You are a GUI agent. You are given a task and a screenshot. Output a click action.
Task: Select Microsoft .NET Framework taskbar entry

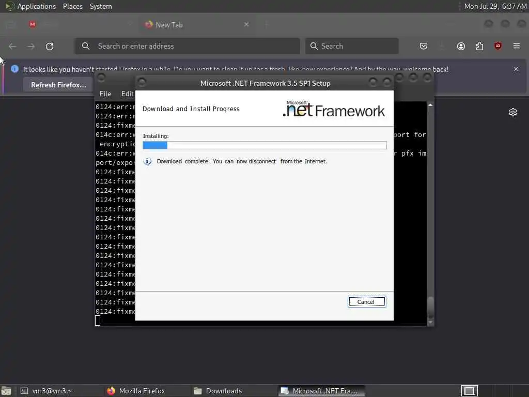[x=321, y=391]
